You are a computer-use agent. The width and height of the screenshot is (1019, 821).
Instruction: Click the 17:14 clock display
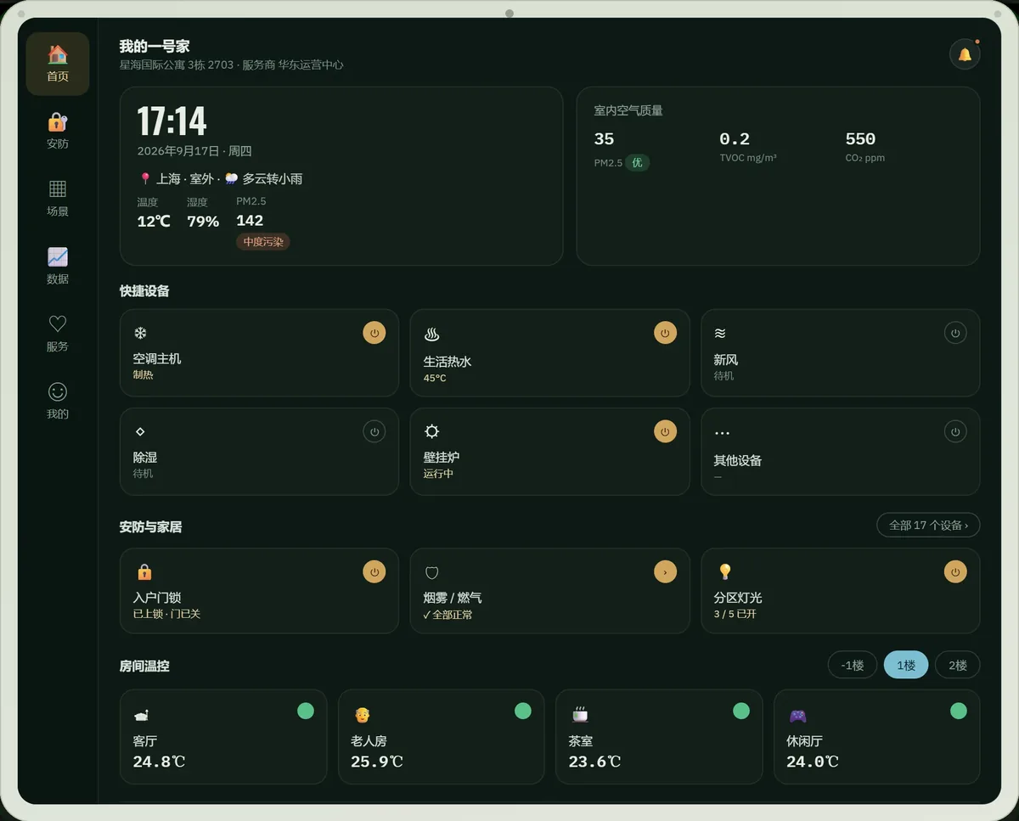click(x=172, y=121)
